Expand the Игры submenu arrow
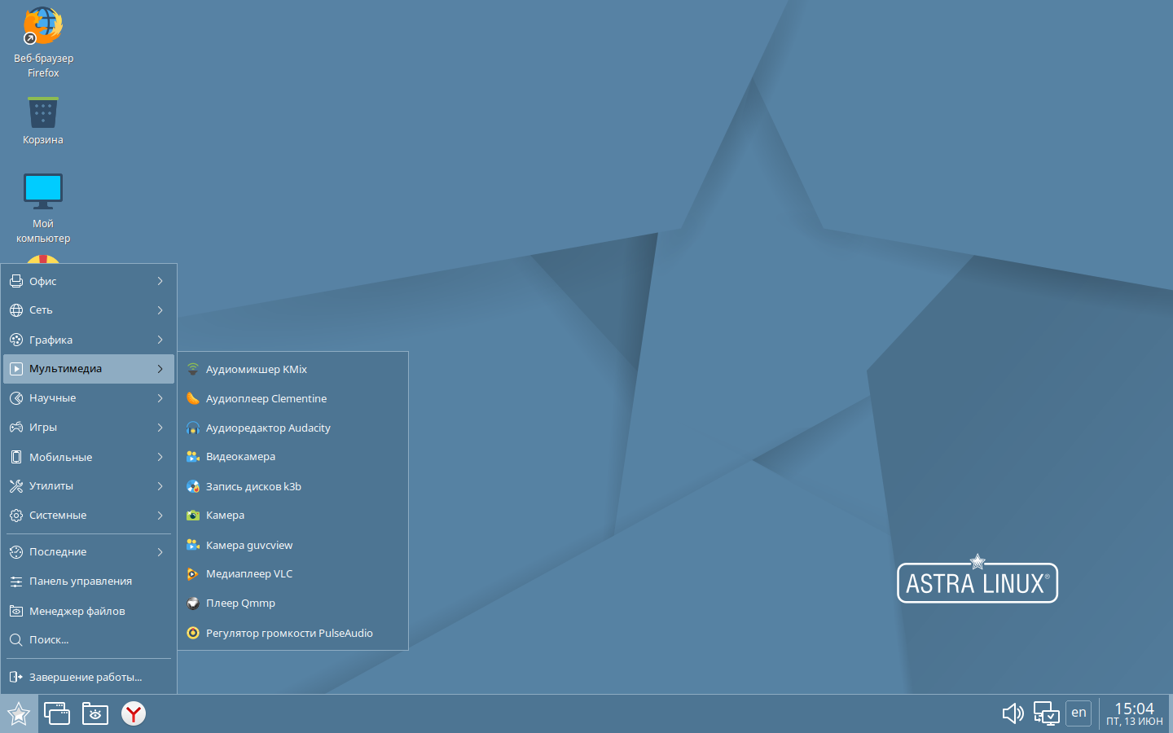The image size is (1173, 733). click(160, 428)
